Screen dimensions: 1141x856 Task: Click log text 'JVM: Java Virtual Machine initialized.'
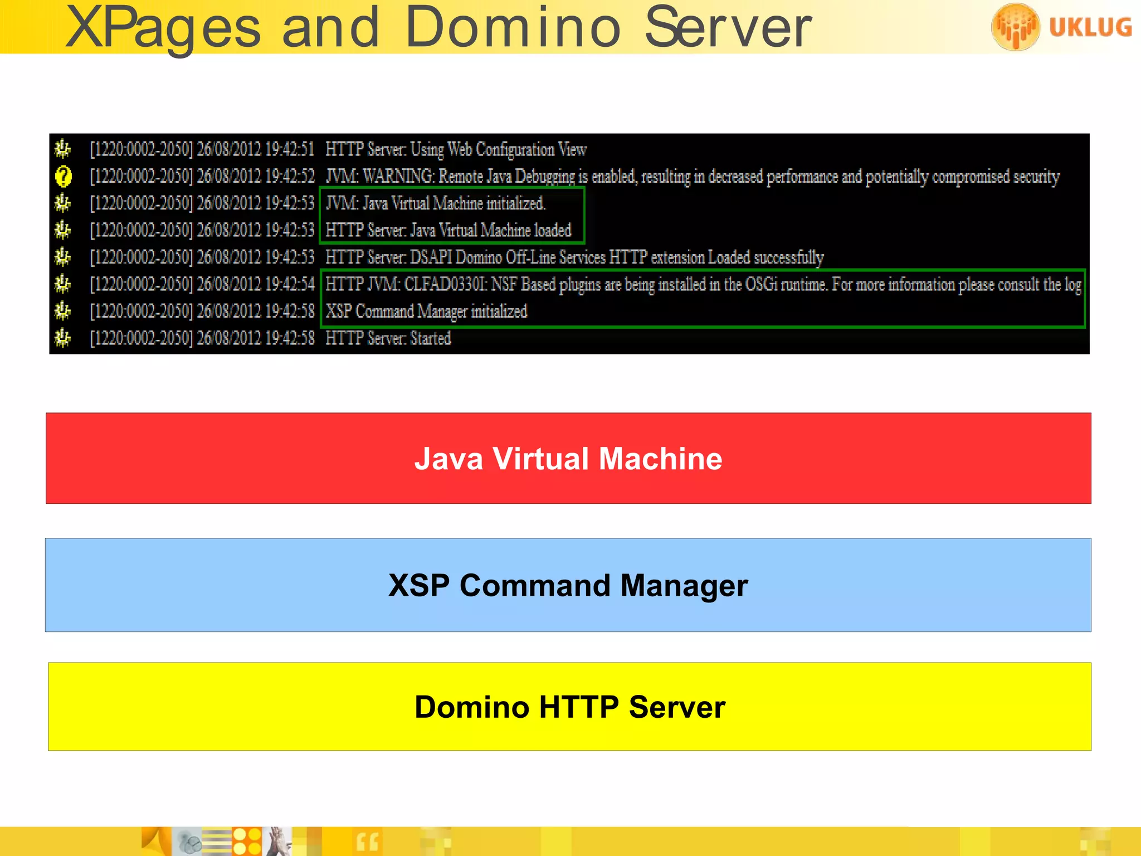click(436, 203)
